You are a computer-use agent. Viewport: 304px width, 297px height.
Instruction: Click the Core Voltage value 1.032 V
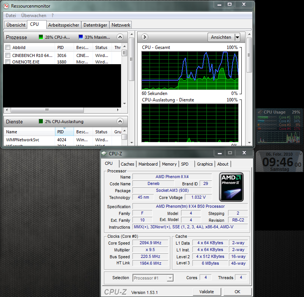click(x=198, y=197)
